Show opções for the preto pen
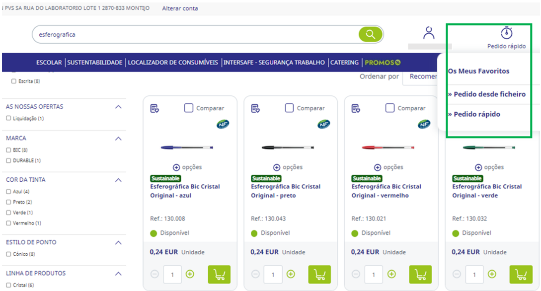 pos(288,167)
